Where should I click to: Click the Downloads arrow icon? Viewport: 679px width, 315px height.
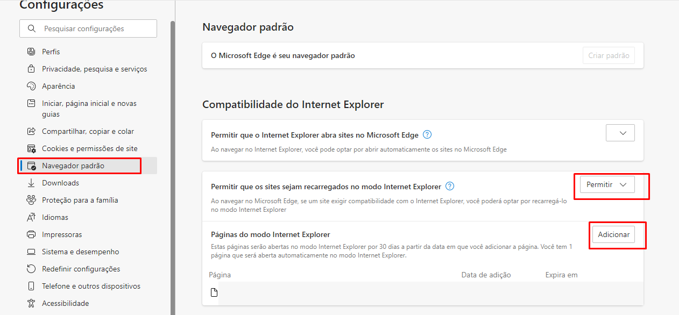(31, 183)
